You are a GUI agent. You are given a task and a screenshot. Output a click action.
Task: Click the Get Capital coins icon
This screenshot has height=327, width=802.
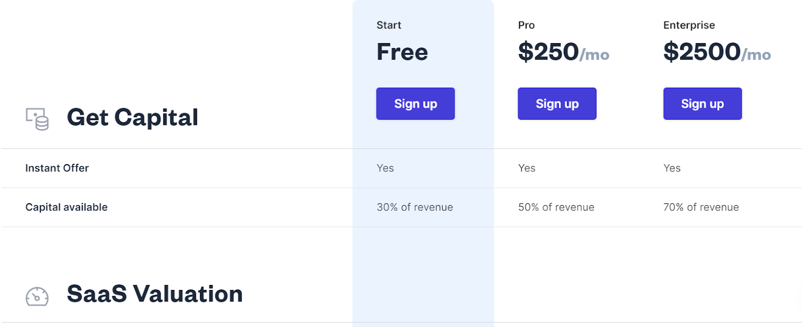pyautogui.click(x=38, y=119)
